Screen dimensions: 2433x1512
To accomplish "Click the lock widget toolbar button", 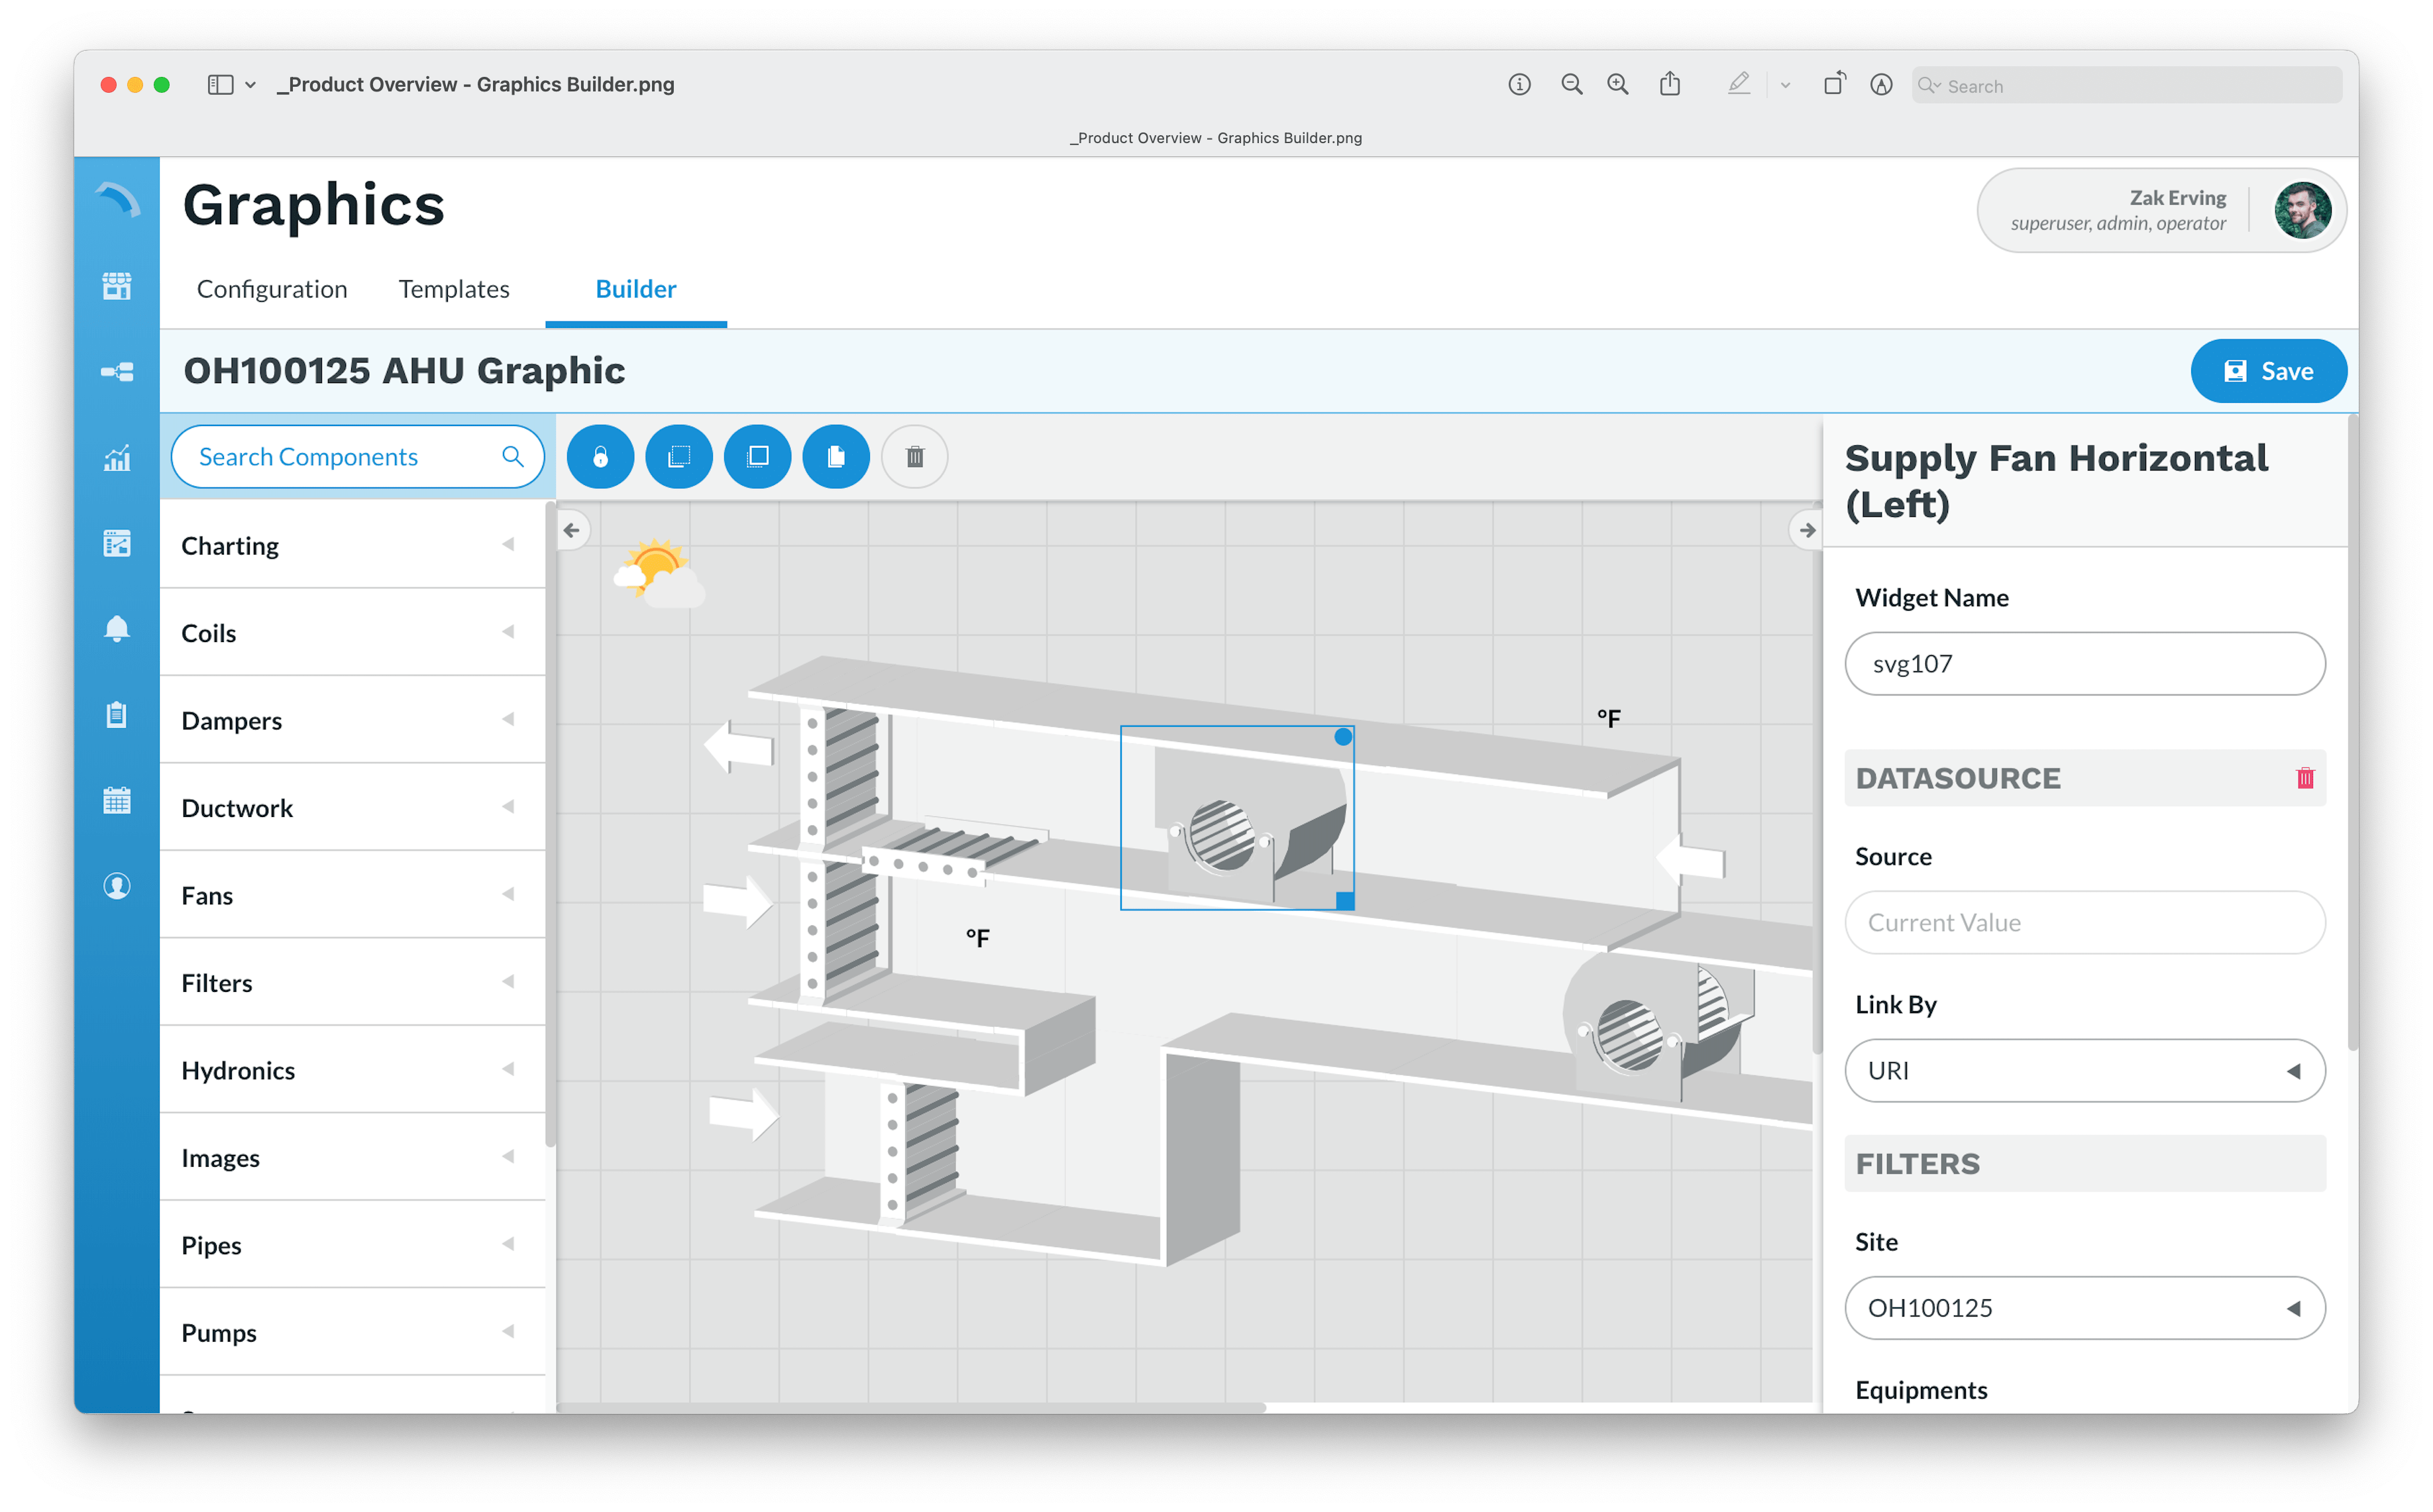I will (600, 457).
